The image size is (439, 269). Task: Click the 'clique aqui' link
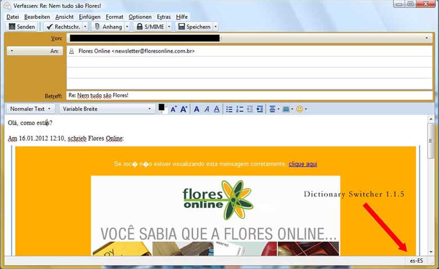pyautogui.click(x=303, y=164)
